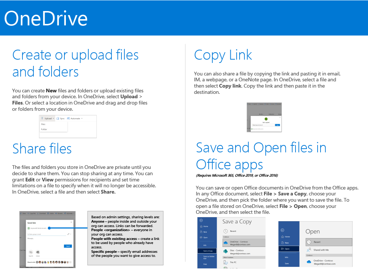368x276 pixels.
Task: Click the 'Copy Link' section heading
Action: (x=223, y=56)
